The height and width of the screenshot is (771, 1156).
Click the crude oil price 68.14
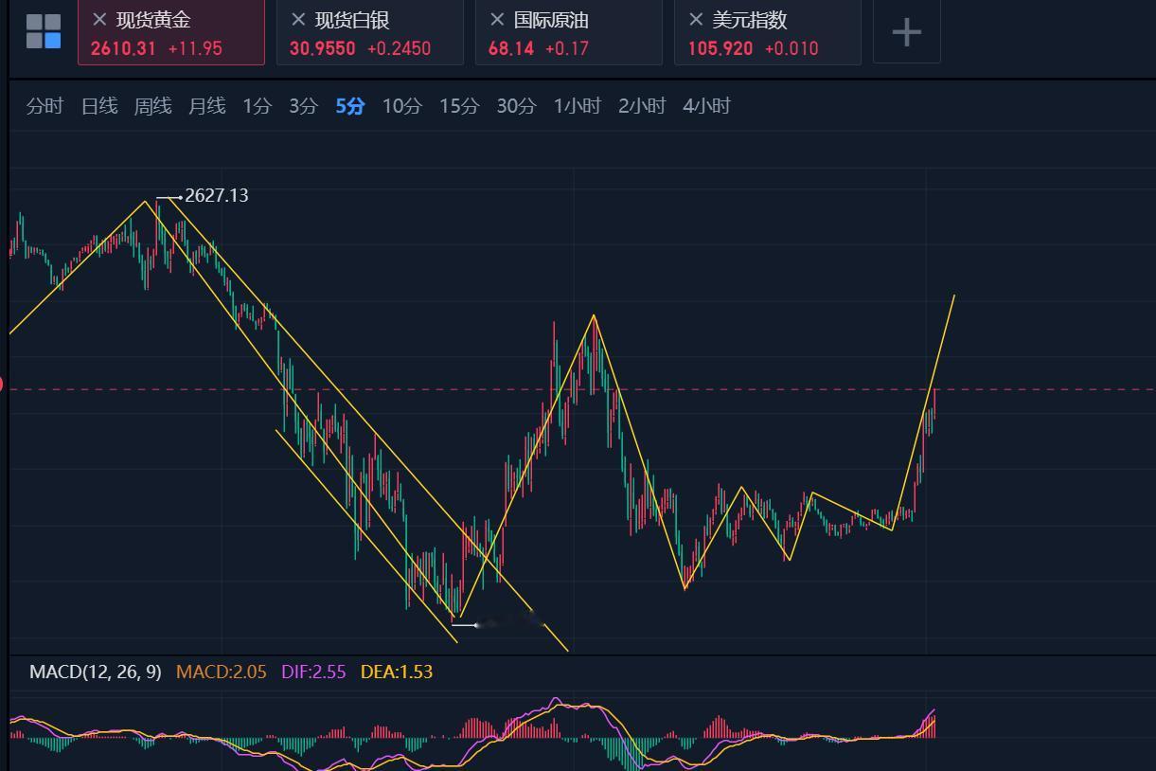[511, 48]
